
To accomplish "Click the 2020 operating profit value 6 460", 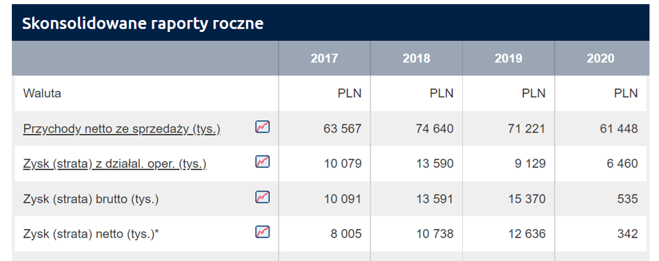I will click(x=622, y=163).
